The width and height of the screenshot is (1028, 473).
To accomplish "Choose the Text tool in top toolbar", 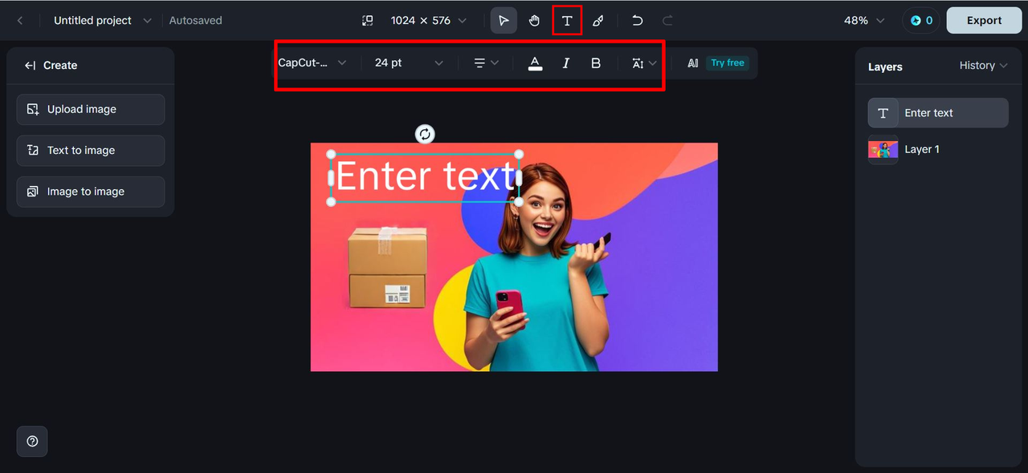I will (567, 21).
